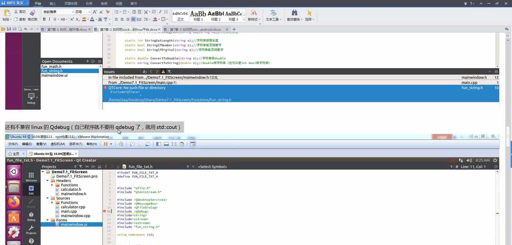The width and height of the screenshot is (512, 245).
Task: Toggle underline formatting
Action: [x=55, y=19]
